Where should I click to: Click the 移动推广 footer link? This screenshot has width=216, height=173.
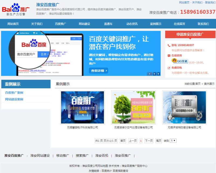(x=63, y=156)
